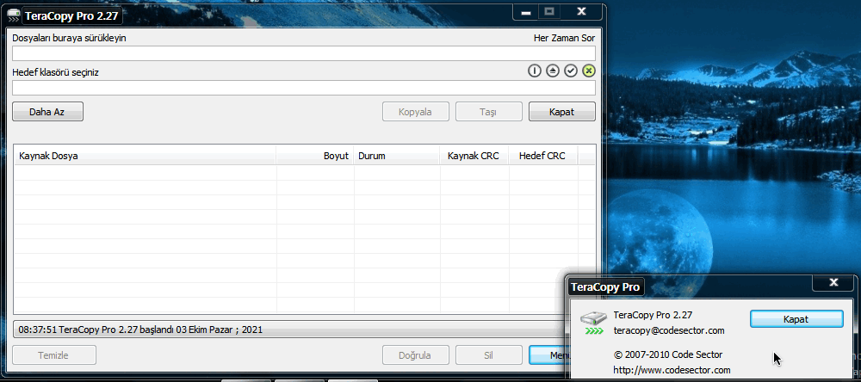Click the Temizle button
Viewport: 861px width, 382px height.
coord(53,355)
